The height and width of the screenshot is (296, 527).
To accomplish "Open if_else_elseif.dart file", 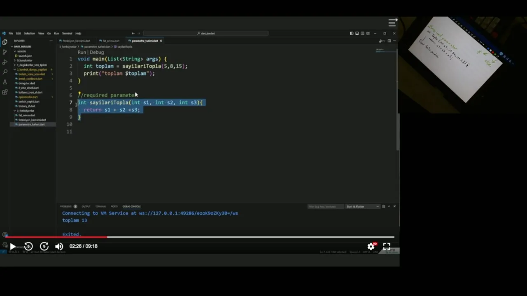I will point(29,88).
